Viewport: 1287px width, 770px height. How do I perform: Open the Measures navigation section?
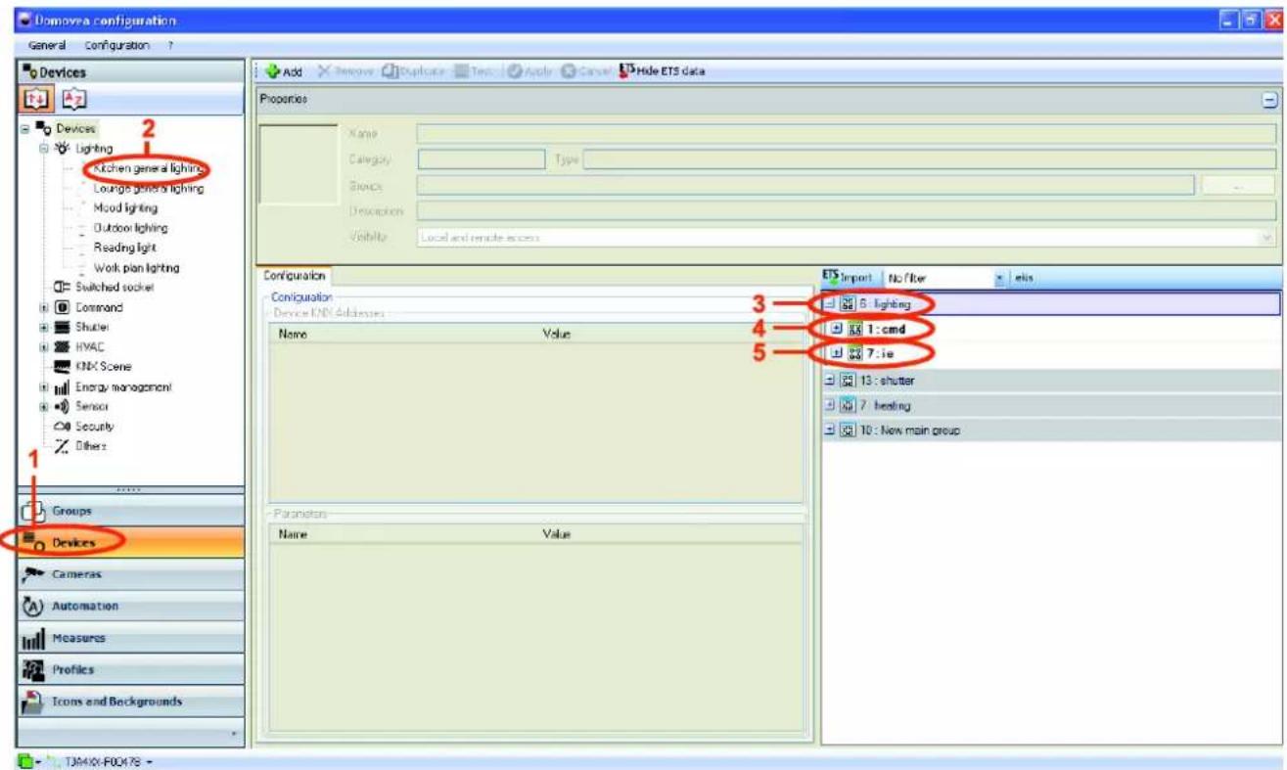click(130, 638)
